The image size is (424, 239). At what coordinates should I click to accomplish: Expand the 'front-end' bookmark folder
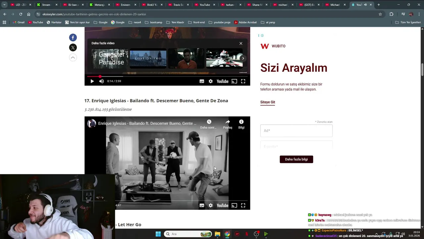coord(196,22)
